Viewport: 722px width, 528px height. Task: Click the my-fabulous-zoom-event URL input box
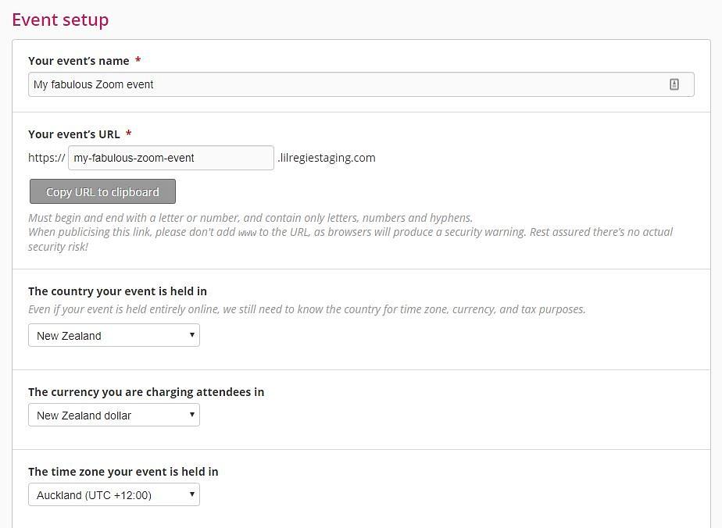point(171,158)
